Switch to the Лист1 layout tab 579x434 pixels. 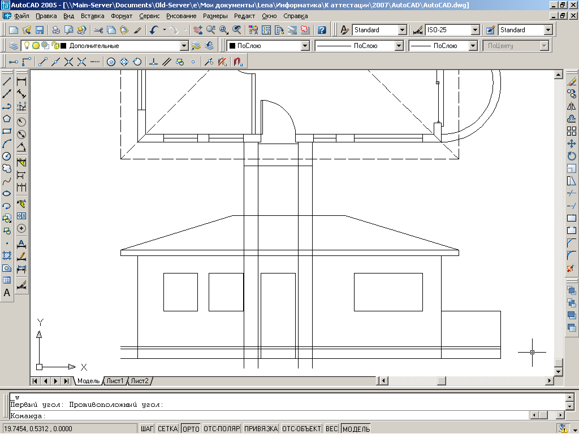tap(115, 381)
